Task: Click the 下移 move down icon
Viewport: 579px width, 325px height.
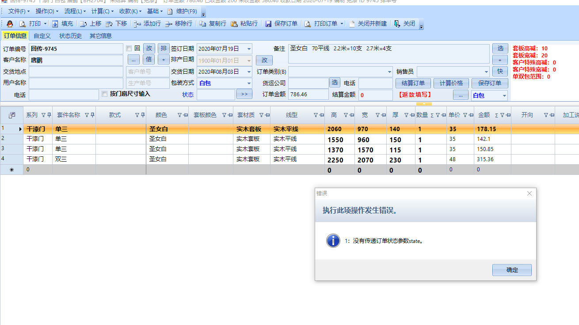Action: point(109,24)
